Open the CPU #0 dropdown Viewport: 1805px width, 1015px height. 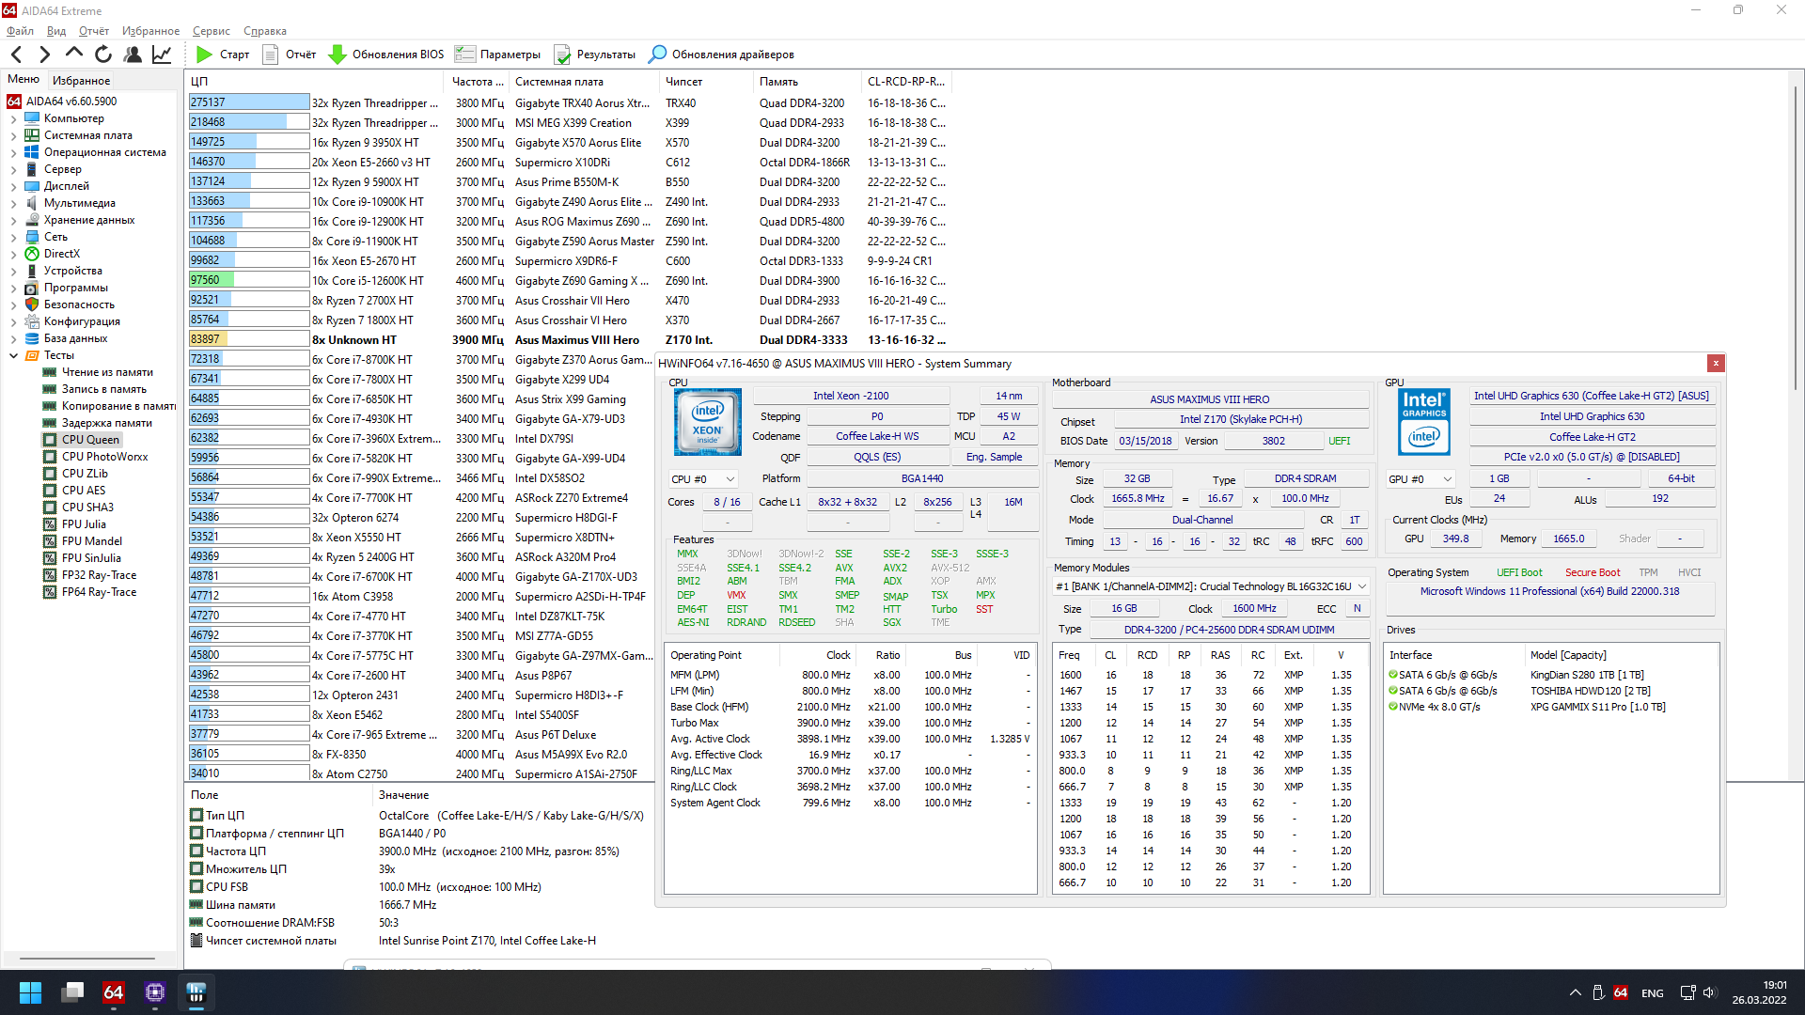coord(703,479)
